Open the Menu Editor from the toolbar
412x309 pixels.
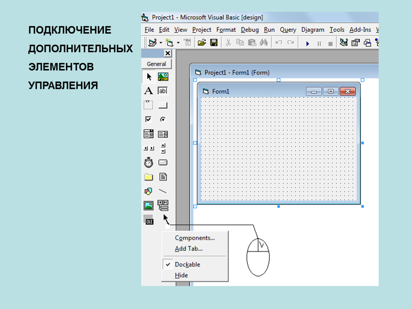coord(188,43)
